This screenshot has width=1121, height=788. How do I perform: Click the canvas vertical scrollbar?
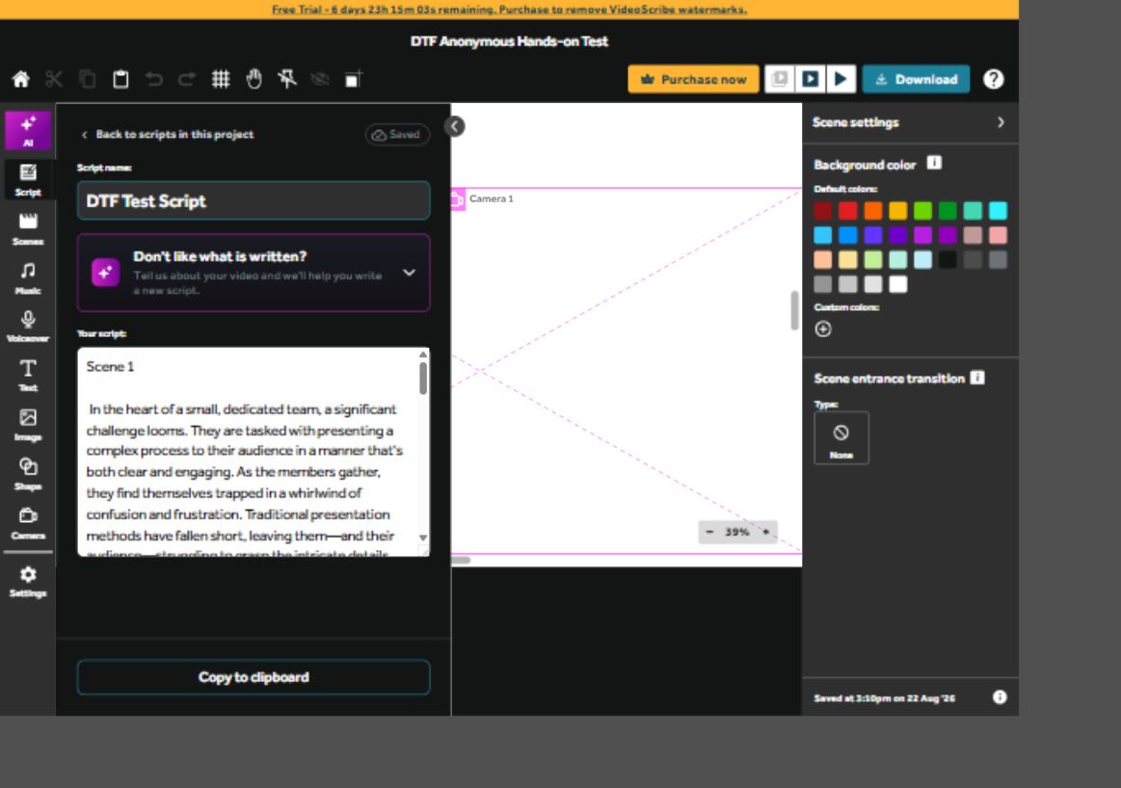pyautogui.click(x=794, y=310)
